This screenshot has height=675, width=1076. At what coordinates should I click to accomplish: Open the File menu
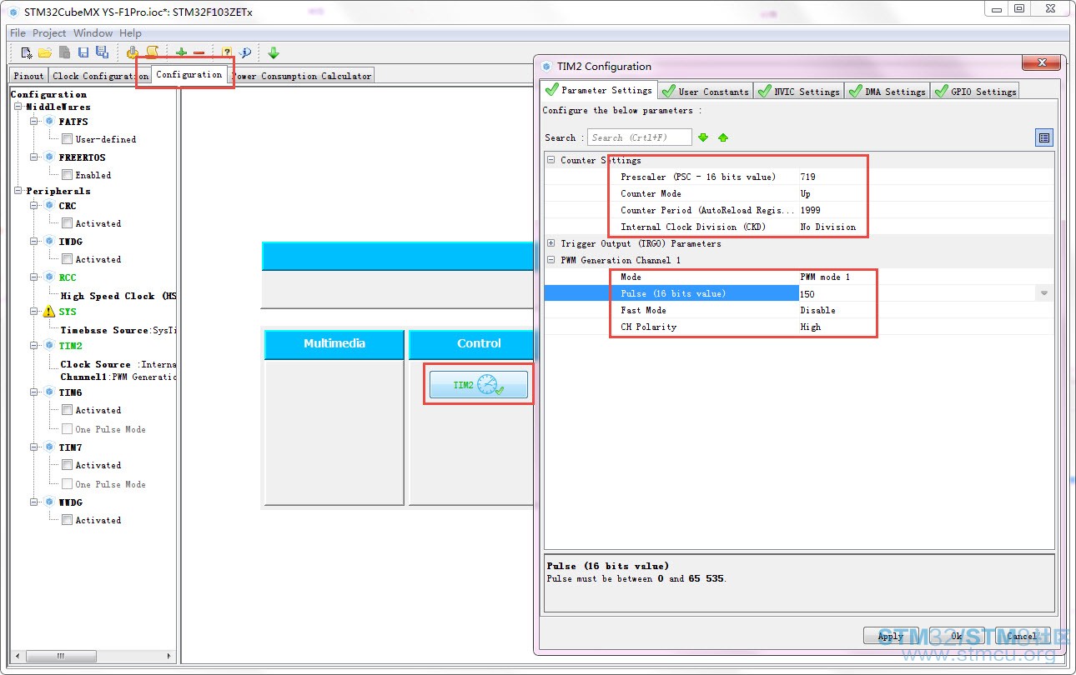[18, 33]
